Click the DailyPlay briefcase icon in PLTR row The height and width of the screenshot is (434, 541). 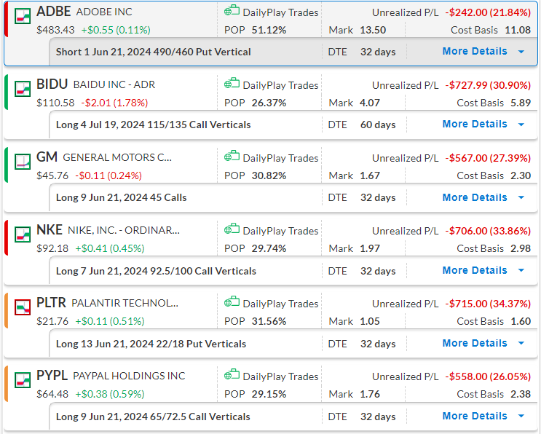(x=232, y=302)
